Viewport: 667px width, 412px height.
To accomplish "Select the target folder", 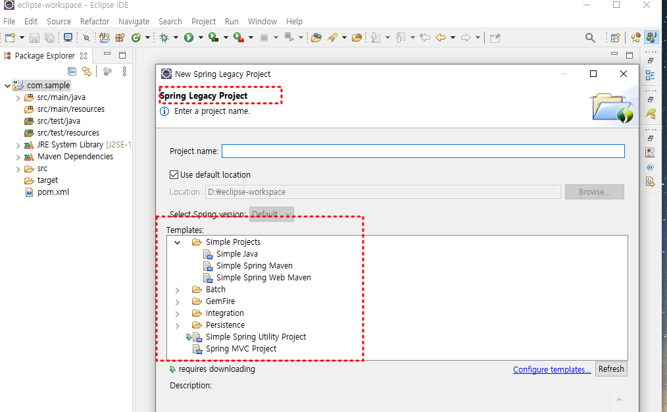I will coord(47,180).
